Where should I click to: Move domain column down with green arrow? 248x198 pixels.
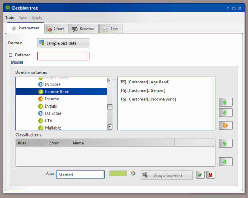226,112
